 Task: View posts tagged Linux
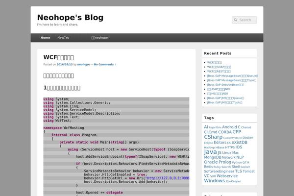pyautogui.click(x=227, y=153)
